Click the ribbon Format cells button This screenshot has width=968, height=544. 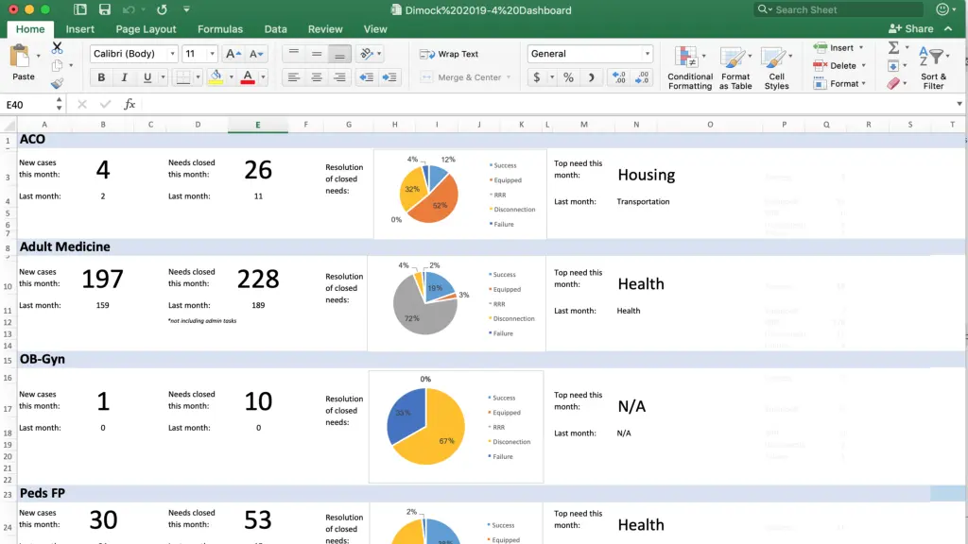[836, 83]
